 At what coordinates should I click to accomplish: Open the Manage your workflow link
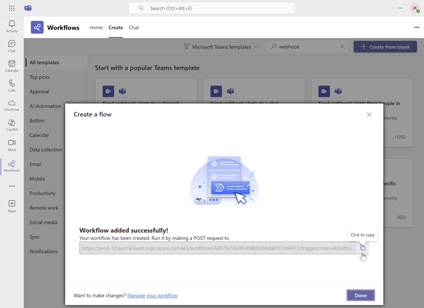(x=152, y=295)
